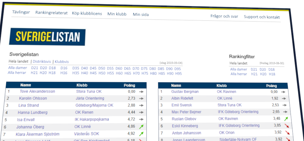Click unchanged arrow for Lina Strand
Image resolution: width=304 pixels, height=141 pixels.
click(x=141, y=105)
